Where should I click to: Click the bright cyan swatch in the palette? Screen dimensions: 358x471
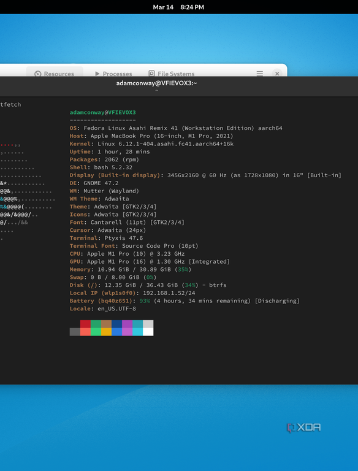pos(137,332)
